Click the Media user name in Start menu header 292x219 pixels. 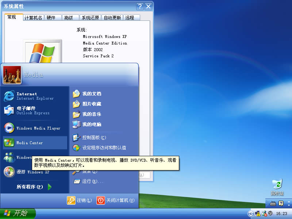[x=34, y=75]
